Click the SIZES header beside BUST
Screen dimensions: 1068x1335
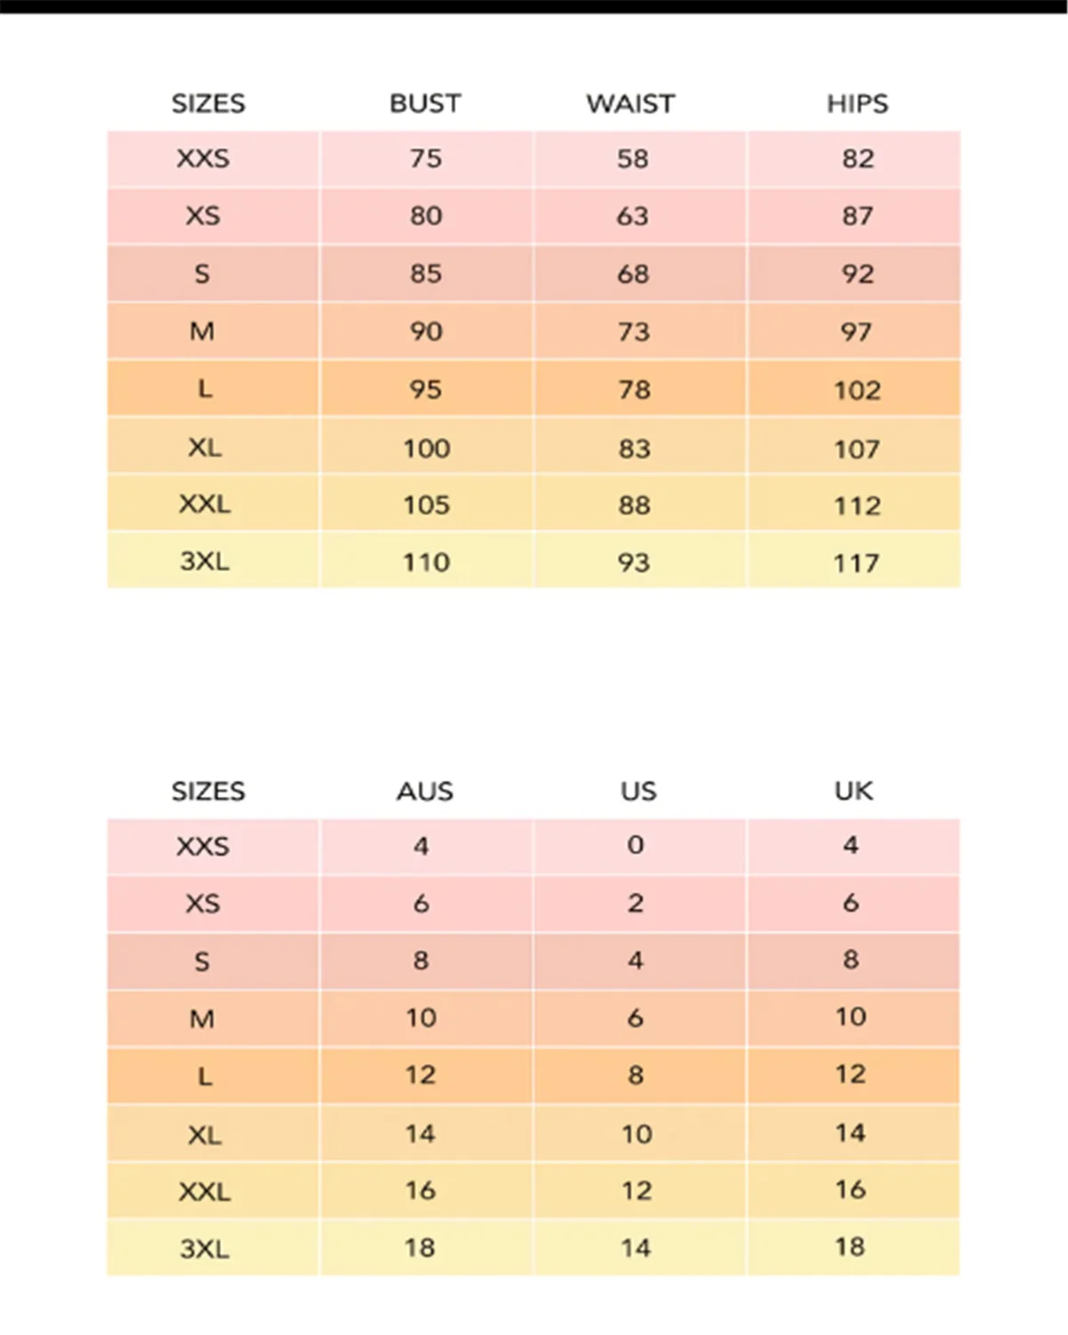(208, 103)
